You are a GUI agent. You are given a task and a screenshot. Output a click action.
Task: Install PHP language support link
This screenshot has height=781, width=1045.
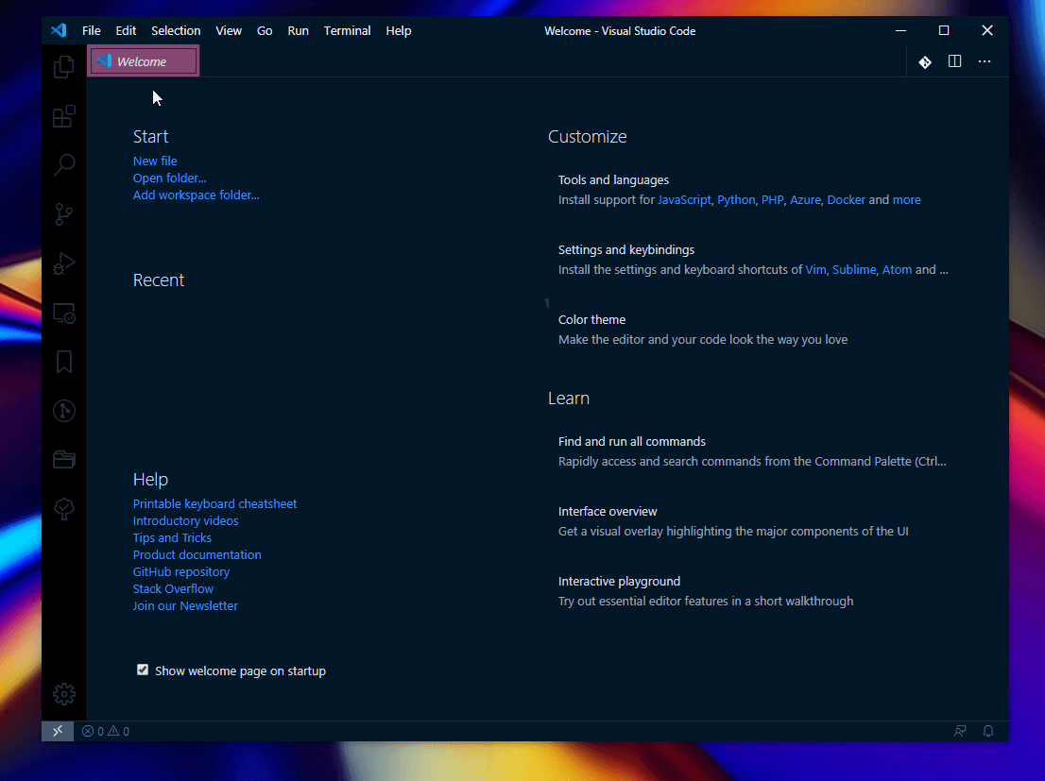tap(773, 200)
